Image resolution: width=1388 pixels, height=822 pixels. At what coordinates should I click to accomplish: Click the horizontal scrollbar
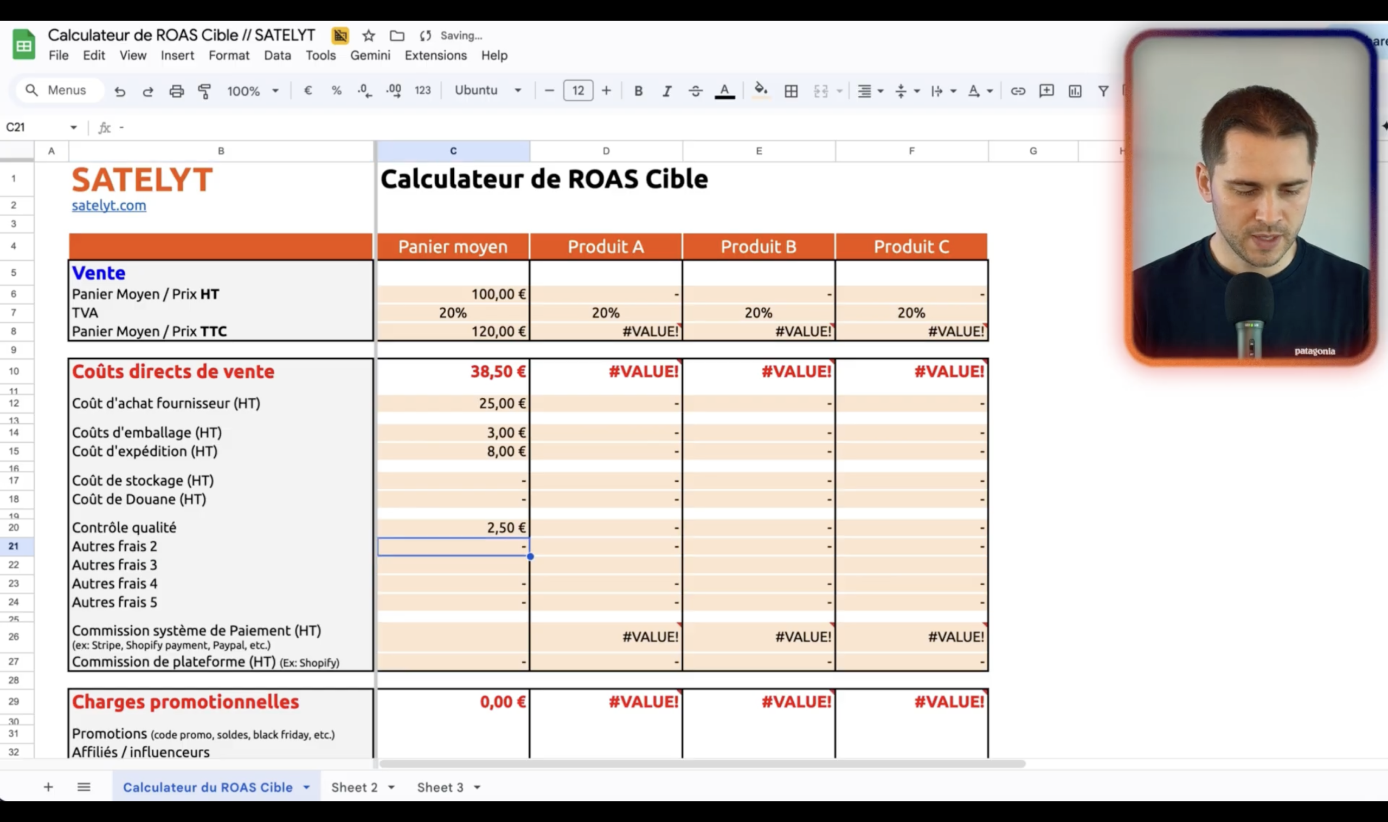click(x=702, y=764)
